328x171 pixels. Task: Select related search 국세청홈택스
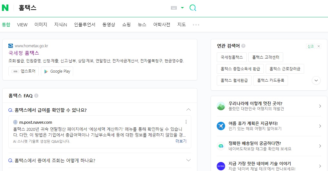pyautogui.click(x=232, y=57)
